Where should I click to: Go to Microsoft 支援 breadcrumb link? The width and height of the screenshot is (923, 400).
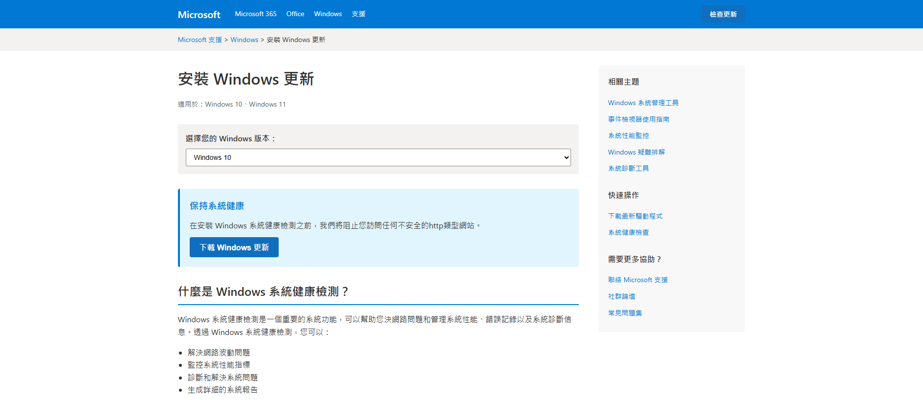(200, 40)
